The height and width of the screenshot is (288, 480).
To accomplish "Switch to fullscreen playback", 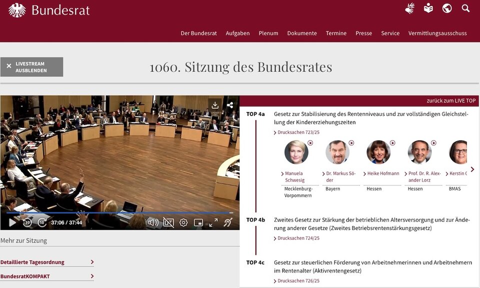I will tap(213, 222).
